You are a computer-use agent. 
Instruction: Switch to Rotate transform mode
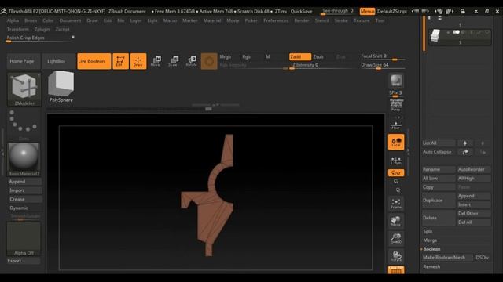[x=192, y=61]
